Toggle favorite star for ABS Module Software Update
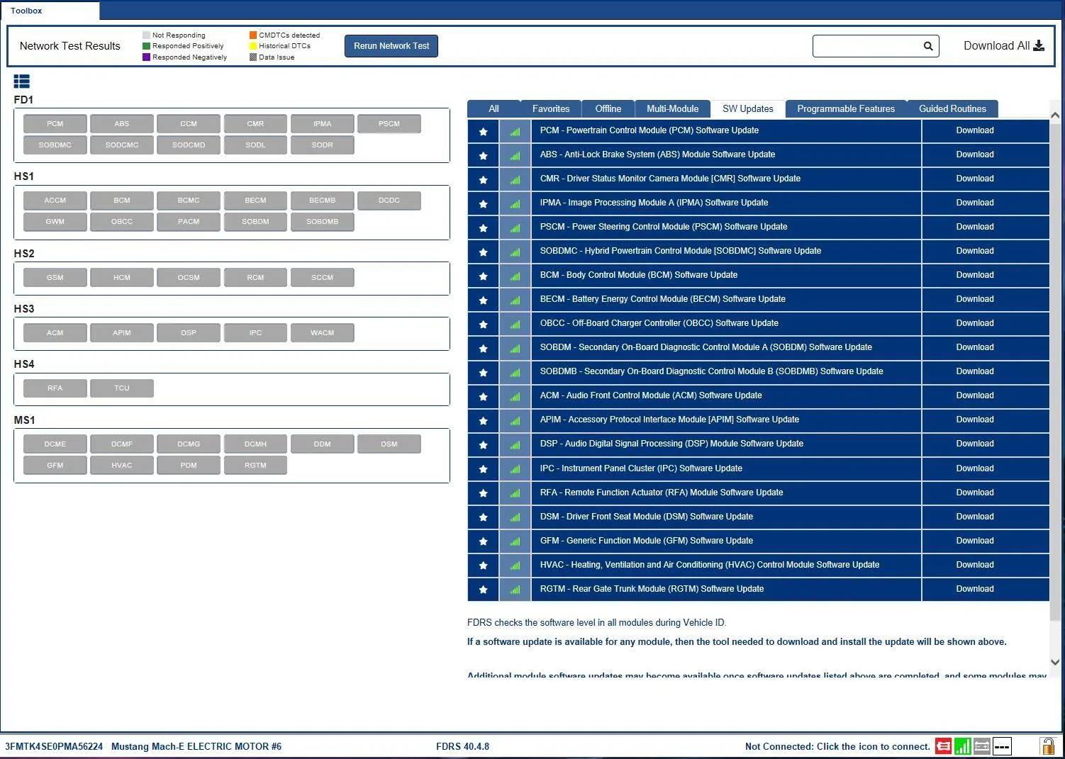1065x759 pixels. coord(483,155)
